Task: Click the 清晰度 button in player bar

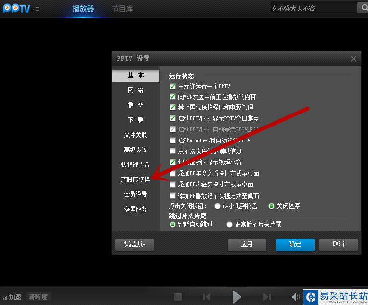Action: (38, 297)
